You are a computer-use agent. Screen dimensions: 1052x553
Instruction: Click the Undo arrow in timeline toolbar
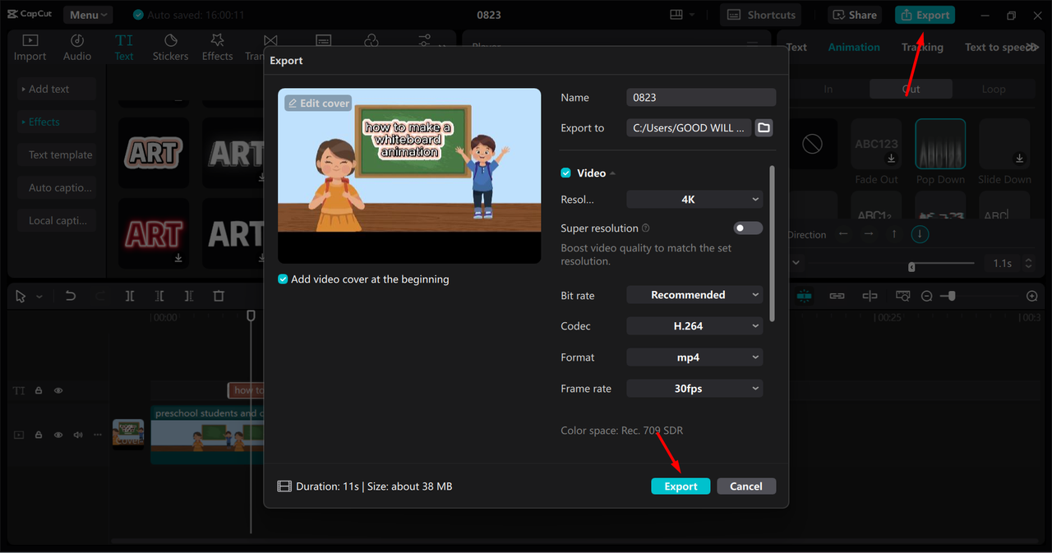click(x=71, y=296)
